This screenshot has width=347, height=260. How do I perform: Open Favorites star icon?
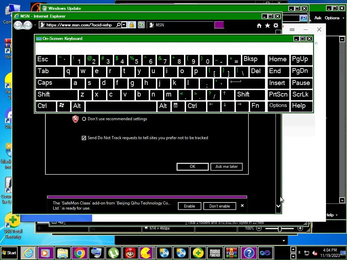point(267,26)
